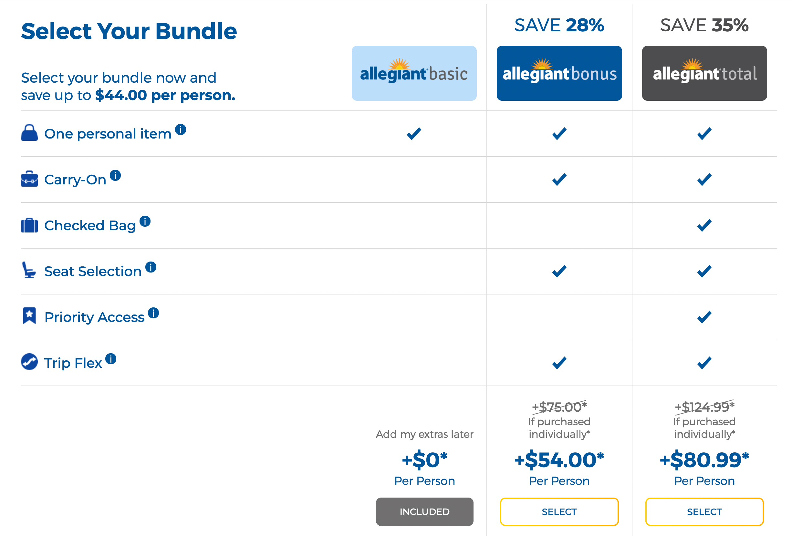Image resolution: width=792 pixels, height=536 pixels.
Task: Show Seat Selection info via its icon
Action: pos(151,267)
